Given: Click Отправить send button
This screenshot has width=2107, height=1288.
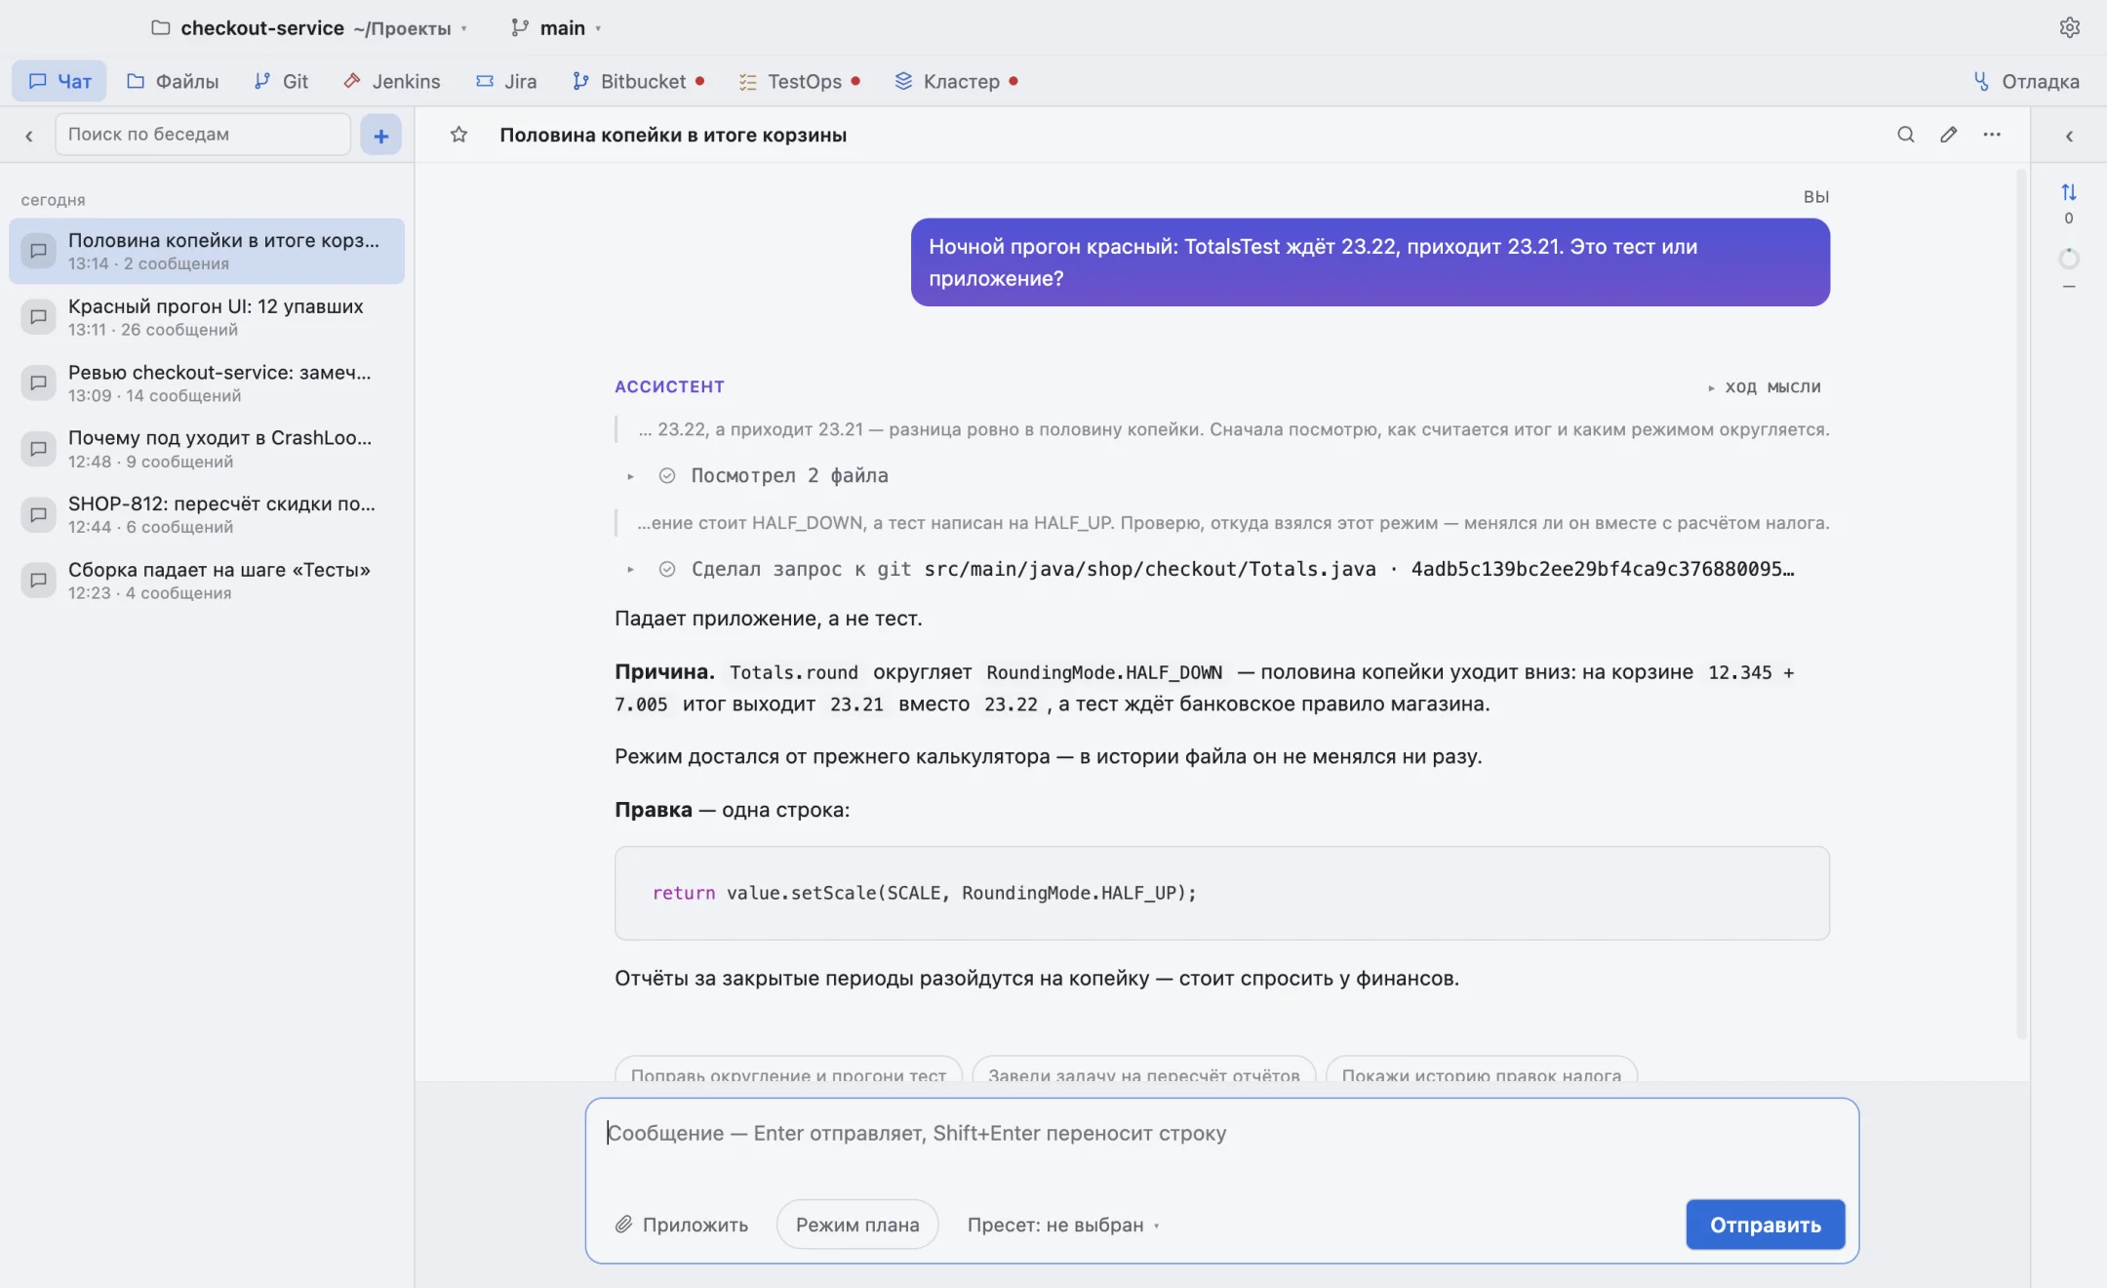Looking at the screenshot, I should (x=1765, y=1225).
